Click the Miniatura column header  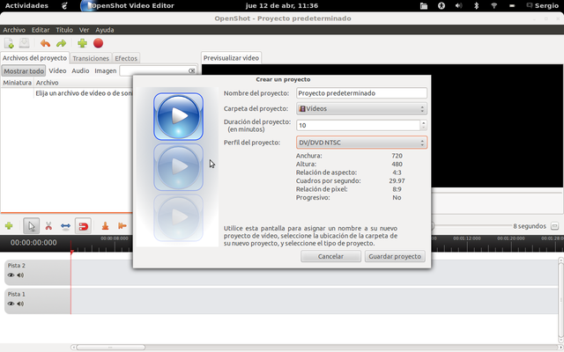tap(17, 83)
